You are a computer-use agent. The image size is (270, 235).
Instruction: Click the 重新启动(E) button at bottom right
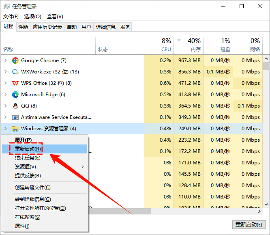249,225
